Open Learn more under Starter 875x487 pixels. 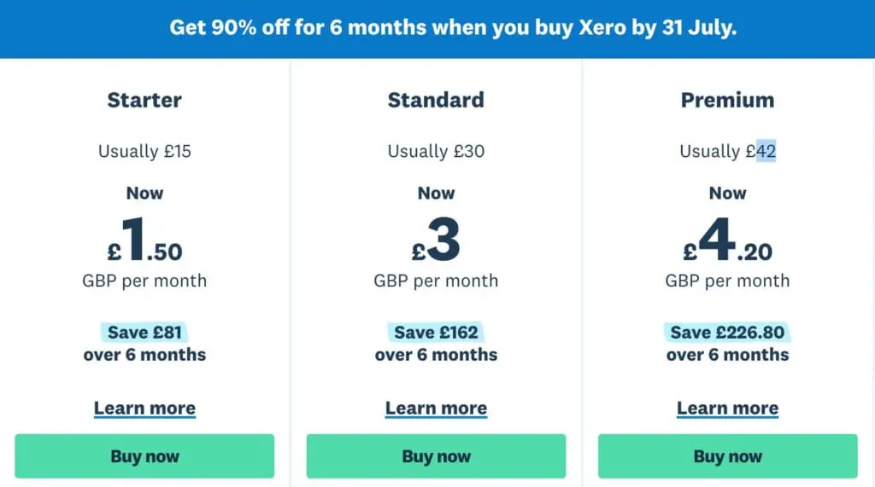coord(144,409)
